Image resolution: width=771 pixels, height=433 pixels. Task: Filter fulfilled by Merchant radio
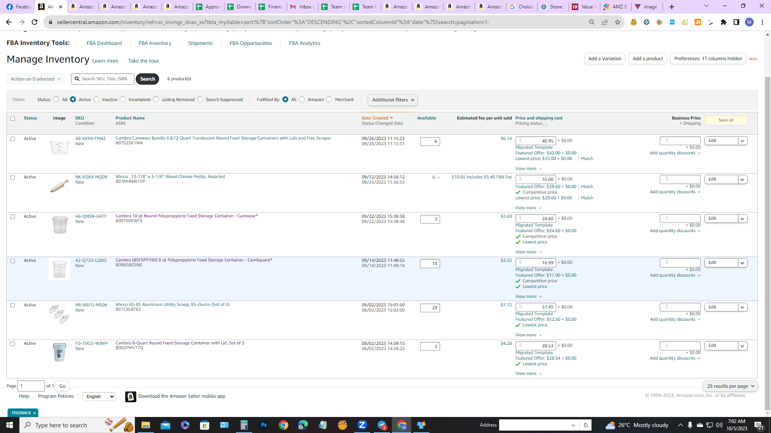coord(329,99)
